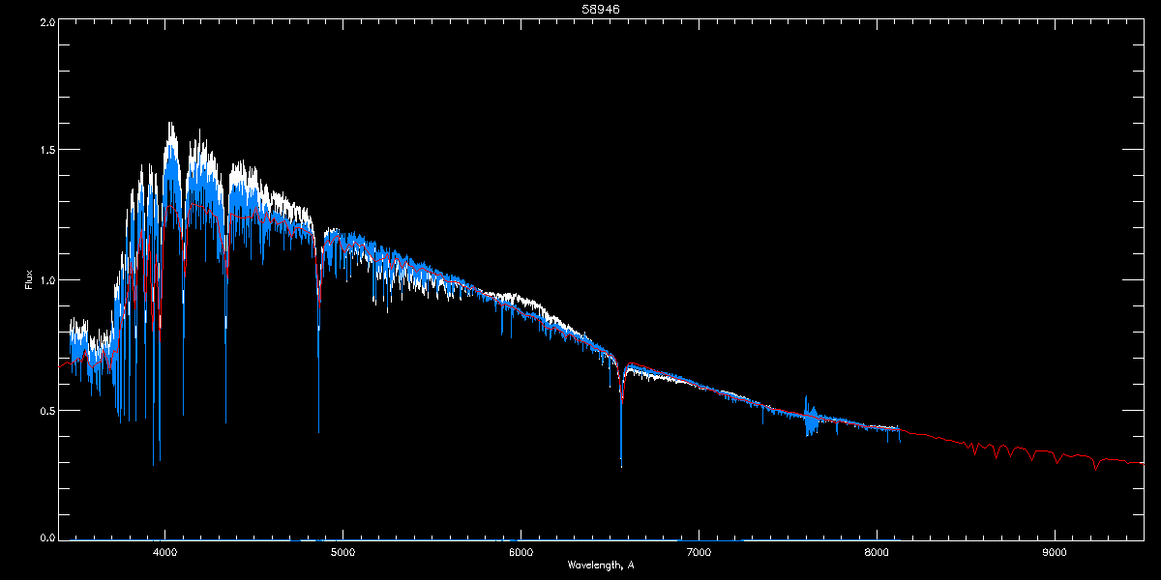The width and height of the screenshot is (1161, 580).
Task: Click the noisy blue feature near 7600 Å
Action: click(x=811, y=418)
